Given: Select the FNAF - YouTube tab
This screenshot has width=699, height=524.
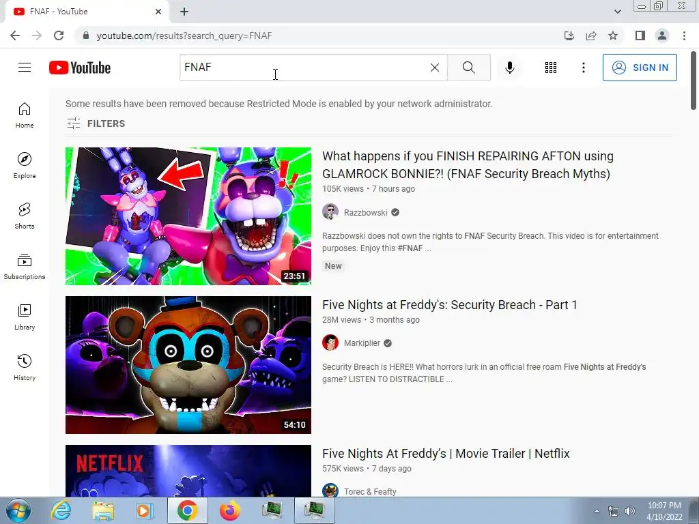Looking at the screenshot, I should 87,12.
